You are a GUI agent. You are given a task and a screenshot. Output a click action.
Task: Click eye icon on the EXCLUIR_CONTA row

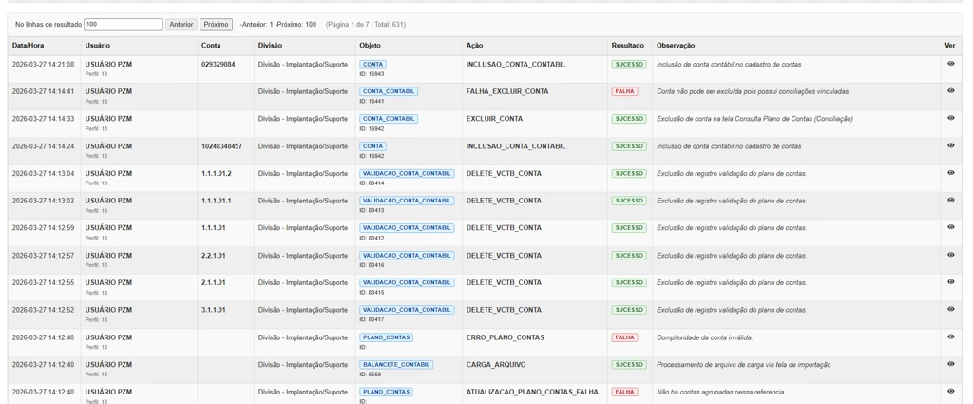(x=950, y=119)
